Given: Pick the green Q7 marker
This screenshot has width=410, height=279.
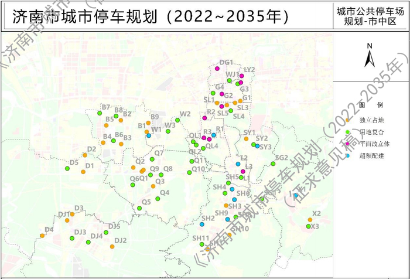Looking at the screenshot, I should [152, 159].
